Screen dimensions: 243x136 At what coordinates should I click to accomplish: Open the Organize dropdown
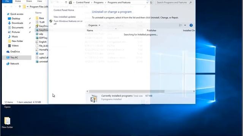point(94,25)
